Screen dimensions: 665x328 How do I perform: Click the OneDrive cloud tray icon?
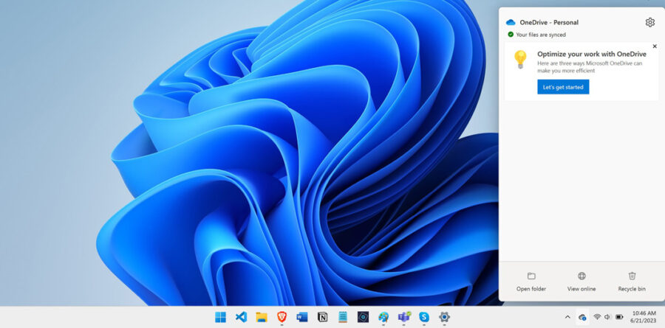pos(582,317)
